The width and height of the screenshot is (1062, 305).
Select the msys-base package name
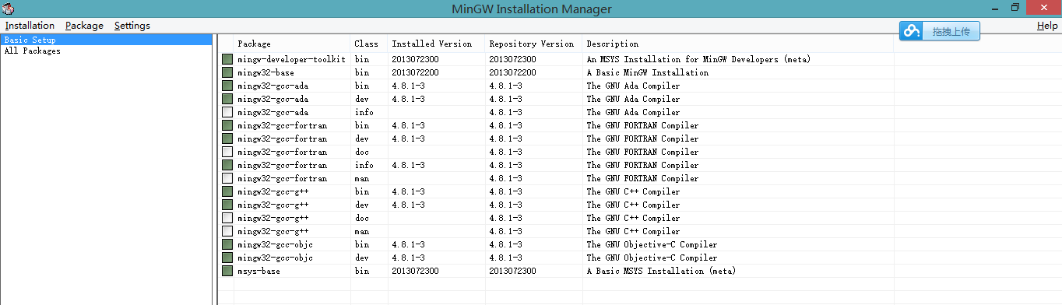[258, 271]
